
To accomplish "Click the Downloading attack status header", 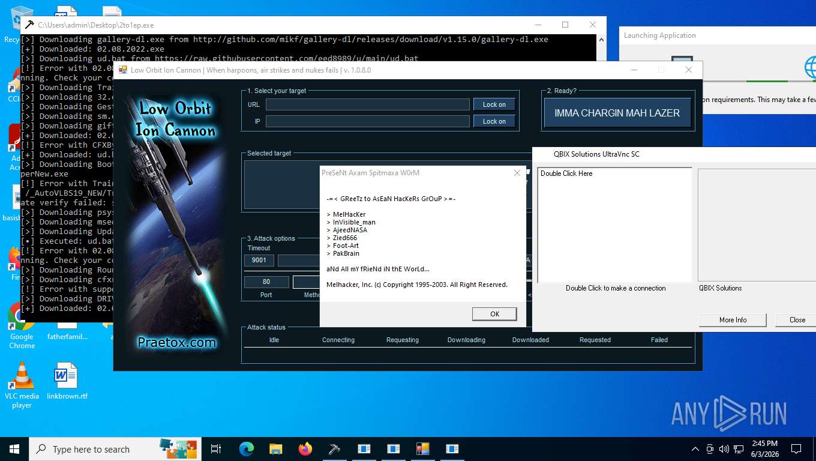I will tap(466, 340).
